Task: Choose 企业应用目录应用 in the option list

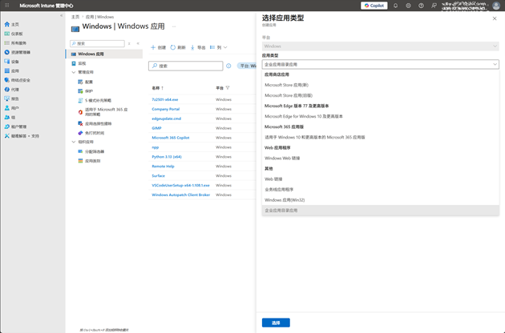Action: (x=381, y=211)
